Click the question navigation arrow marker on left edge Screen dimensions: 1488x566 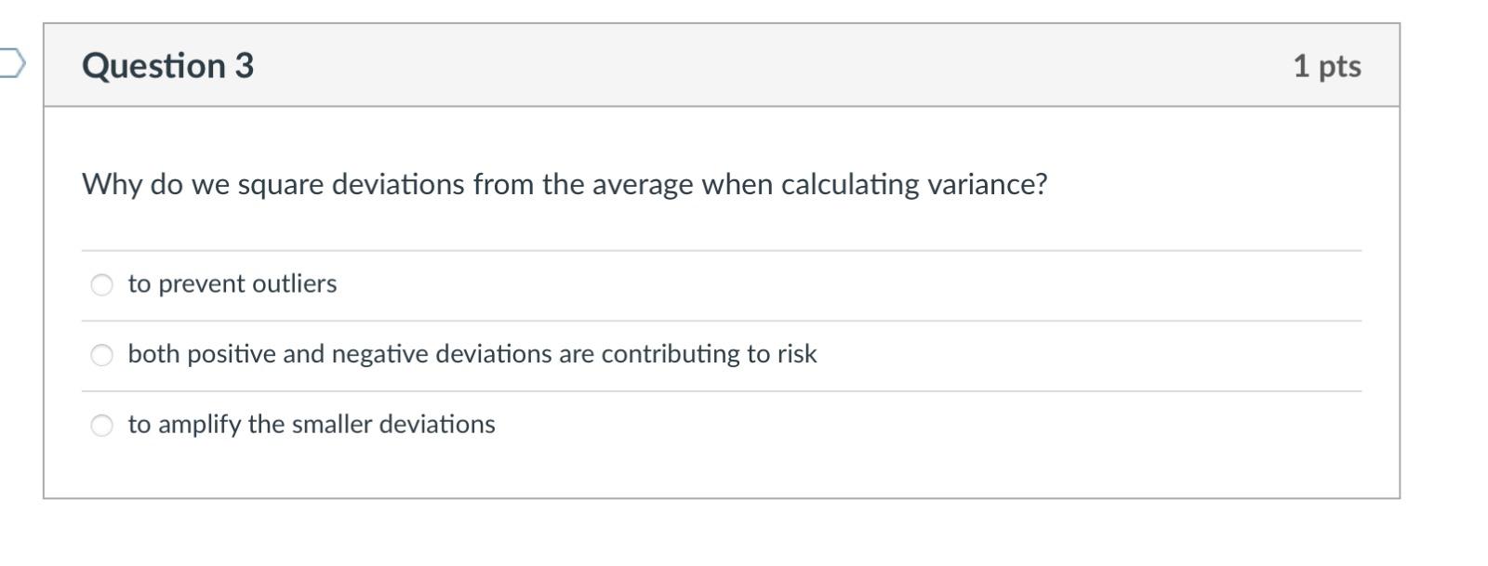(x=11, y=62)
